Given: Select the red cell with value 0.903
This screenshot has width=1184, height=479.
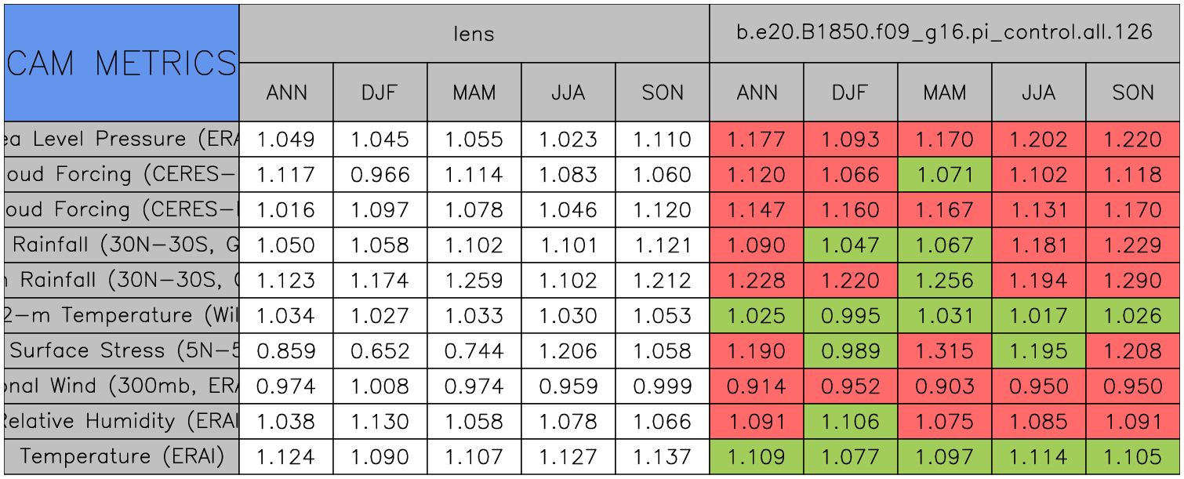Looking at the screenshot, I should click(945, 386).
